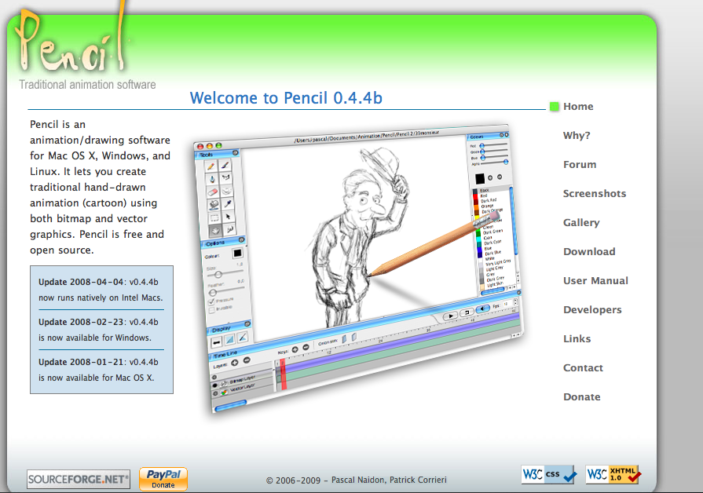Collapse the Display panel header button
703x493 pixels.
click(x=247, y=324)
